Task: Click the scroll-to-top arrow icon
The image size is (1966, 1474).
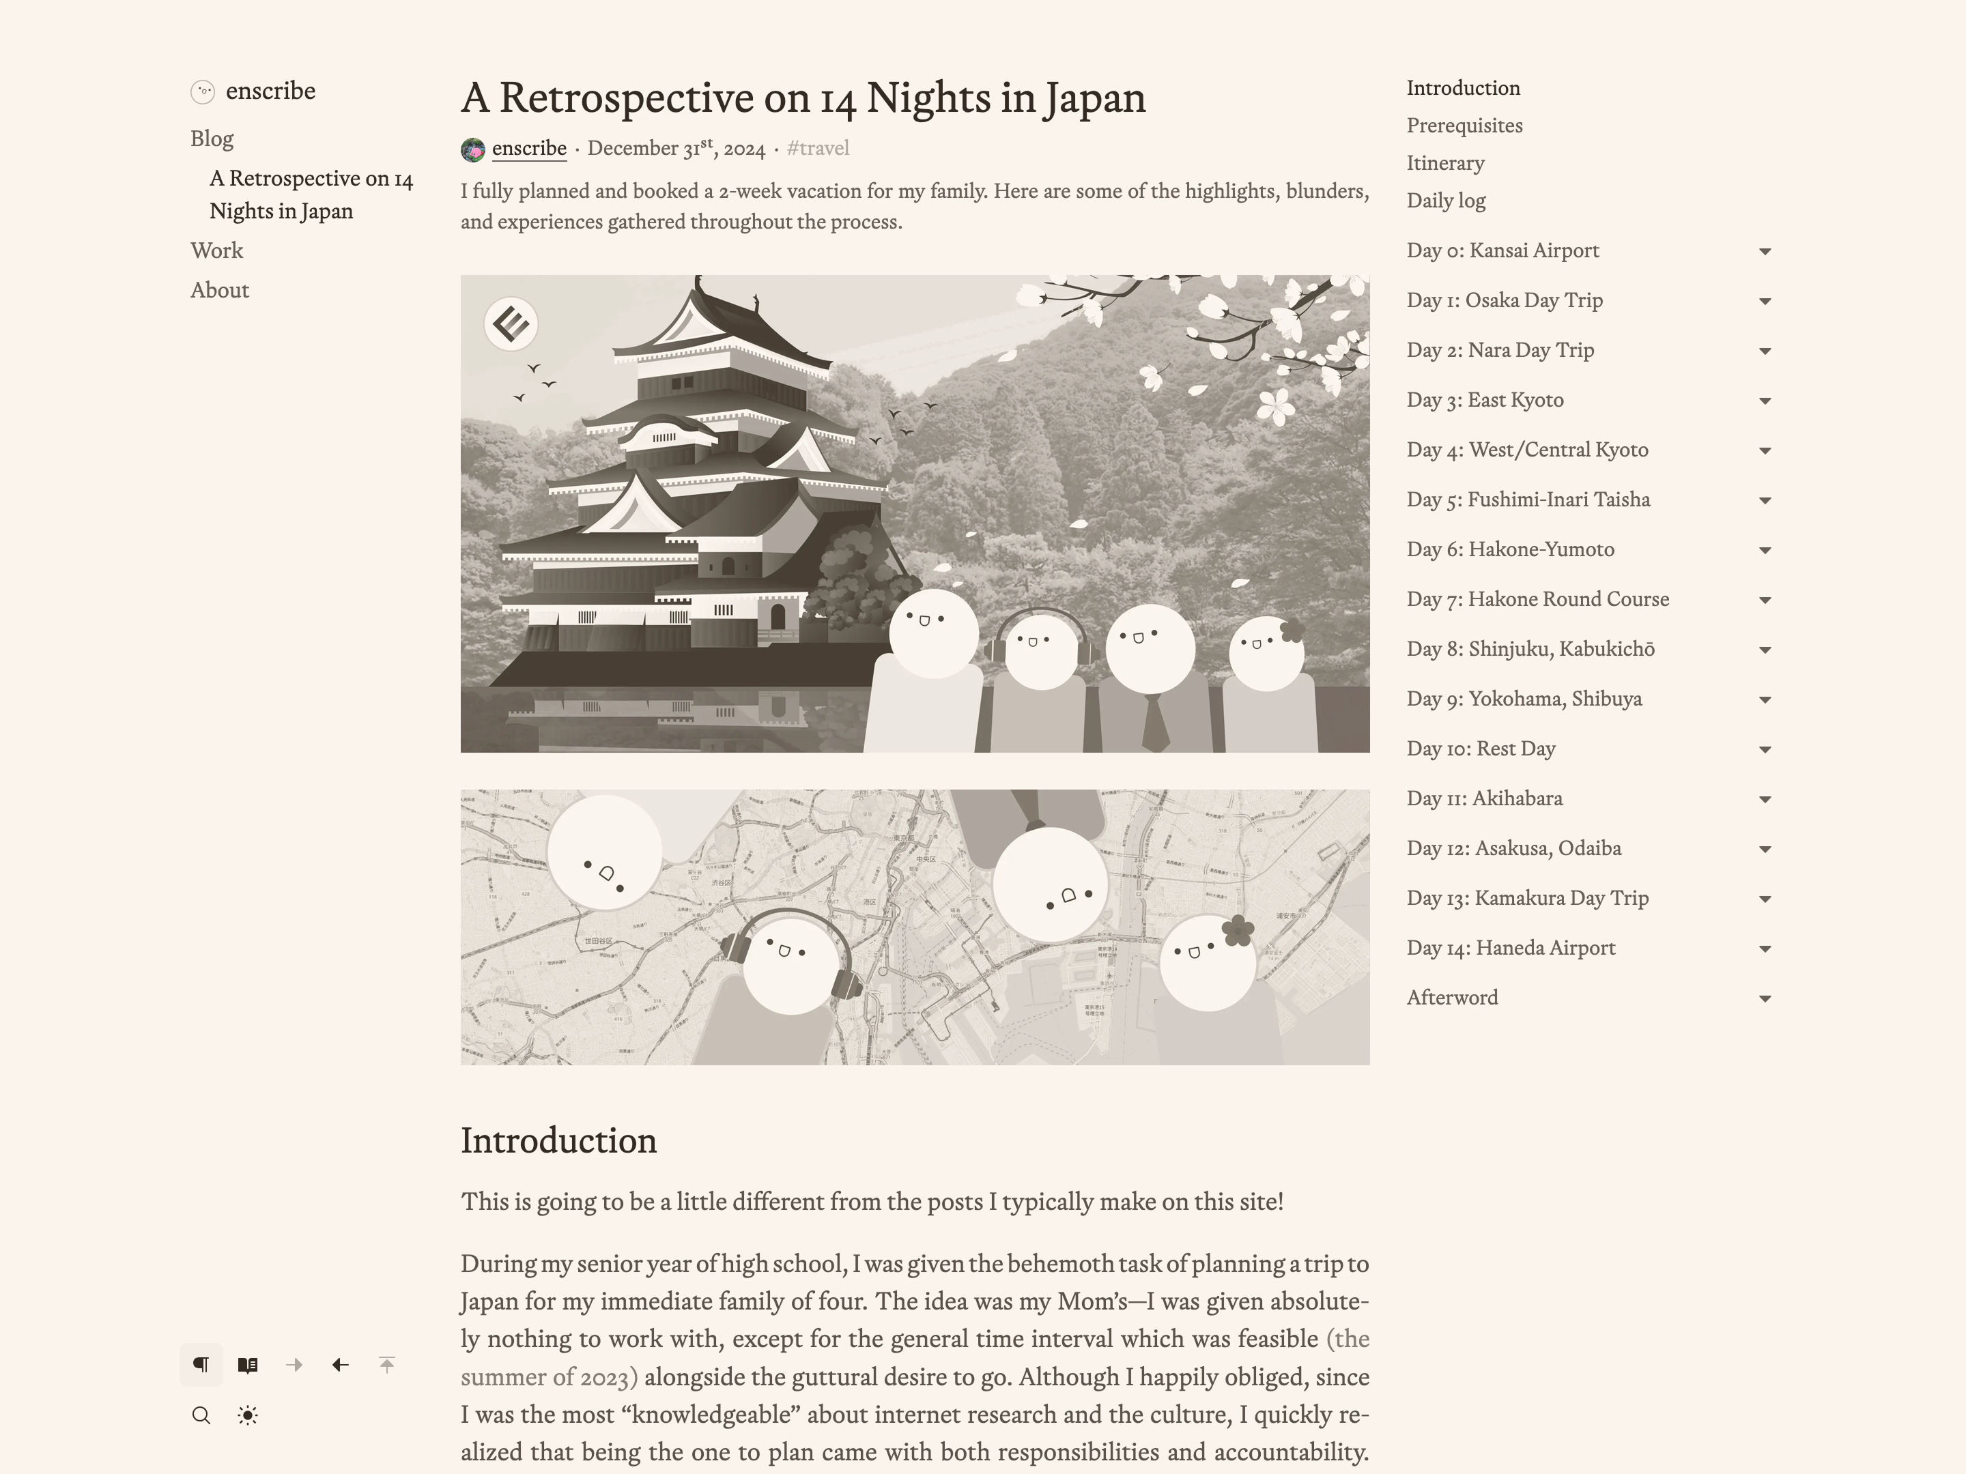Action: 386,1365
